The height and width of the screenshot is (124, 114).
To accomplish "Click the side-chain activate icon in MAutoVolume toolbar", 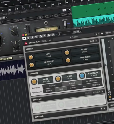I will tap(49, 35).
